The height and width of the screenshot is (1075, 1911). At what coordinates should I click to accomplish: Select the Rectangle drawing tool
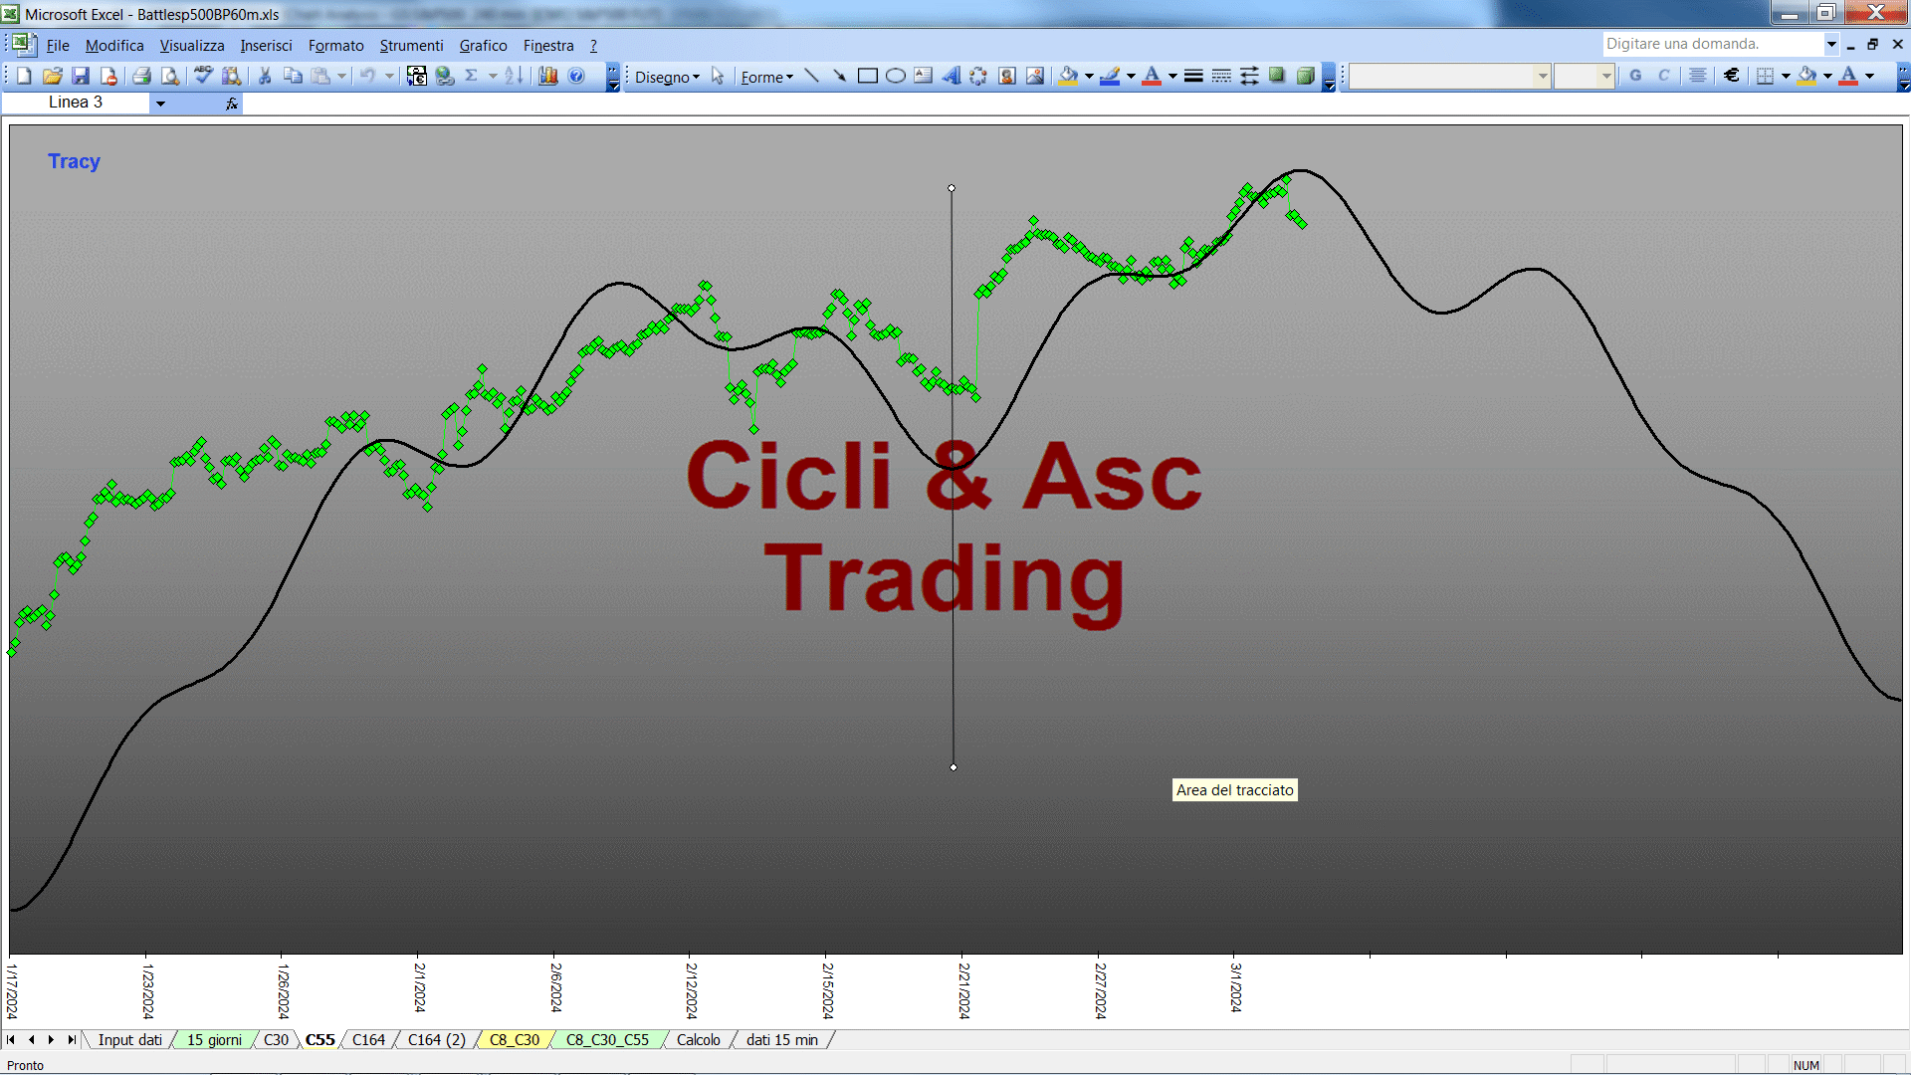point(867,76)
